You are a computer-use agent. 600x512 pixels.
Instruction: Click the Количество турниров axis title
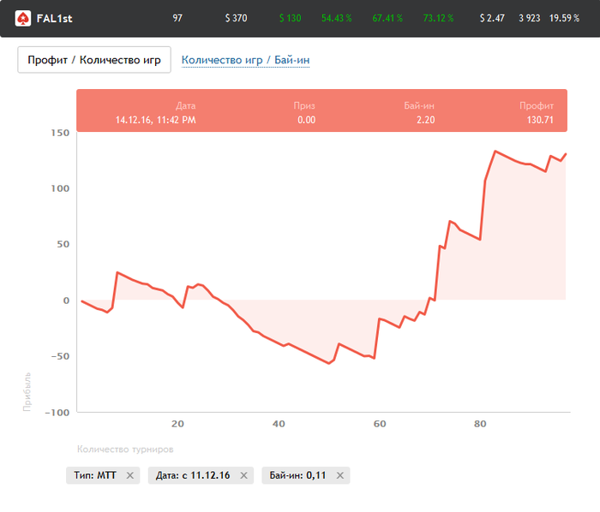(x=125, y=449)
